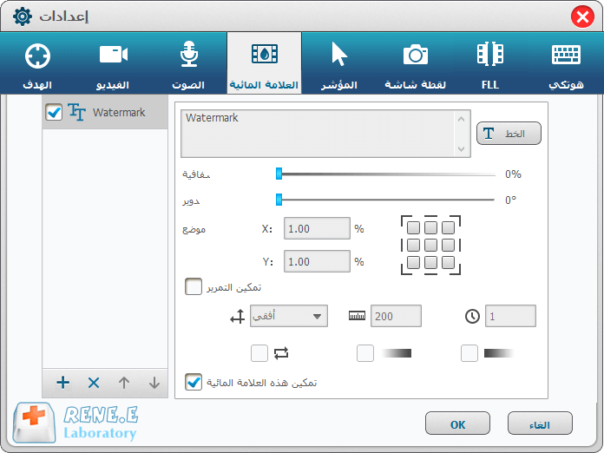Open the أفقي direction dropdown
Image resolution: width=604 pixels, height=453 pixels.
pyautogui.click(x=289, y=316)
